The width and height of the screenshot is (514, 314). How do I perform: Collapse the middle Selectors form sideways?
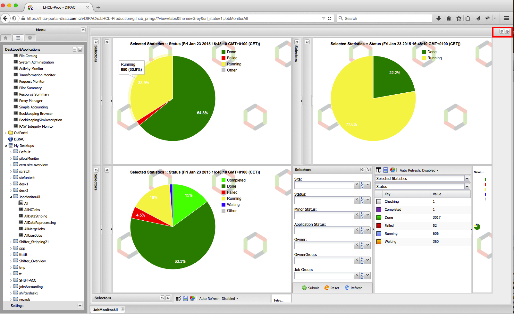[x=363, y=170]
